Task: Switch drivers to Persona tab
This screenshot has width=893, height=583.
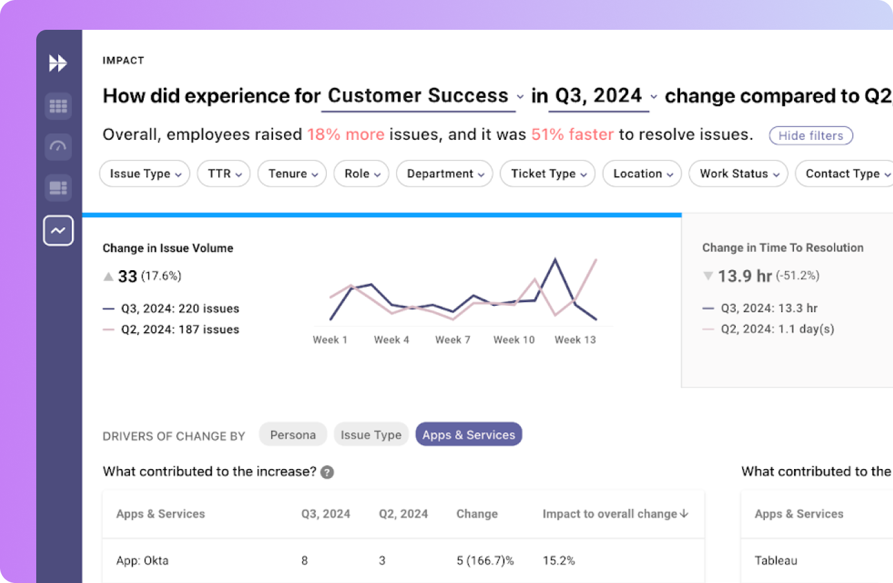Action: point(292,435)
